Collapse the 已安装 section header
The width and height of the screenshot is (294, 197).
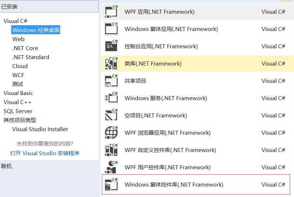[9, 6]
